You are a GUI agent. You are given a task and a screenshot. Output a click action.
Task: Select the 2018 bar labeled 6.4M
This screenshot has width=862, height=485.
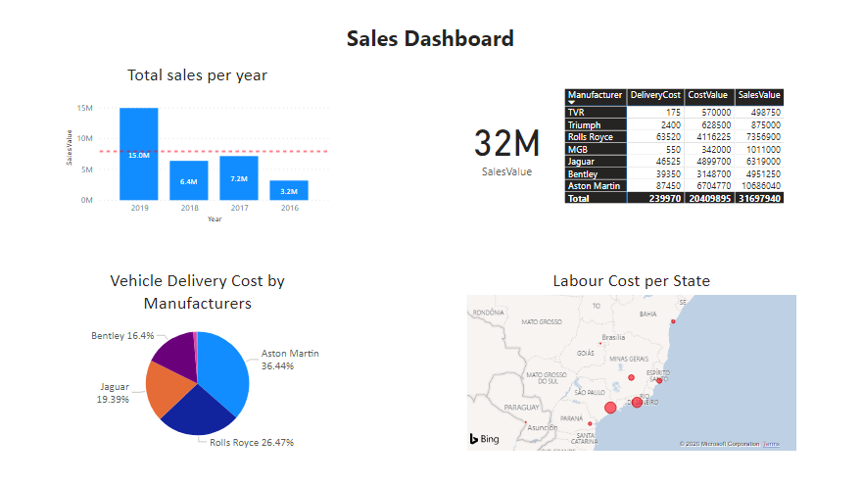pos(188,180)
